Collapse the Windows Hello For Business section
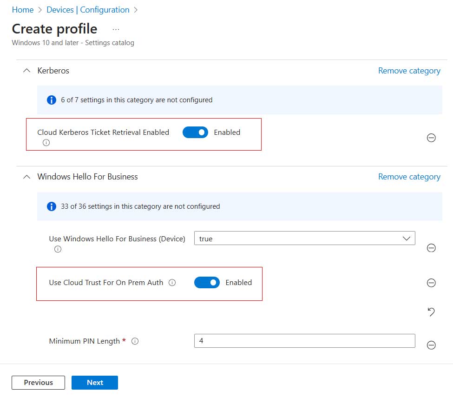 point(26,177)
